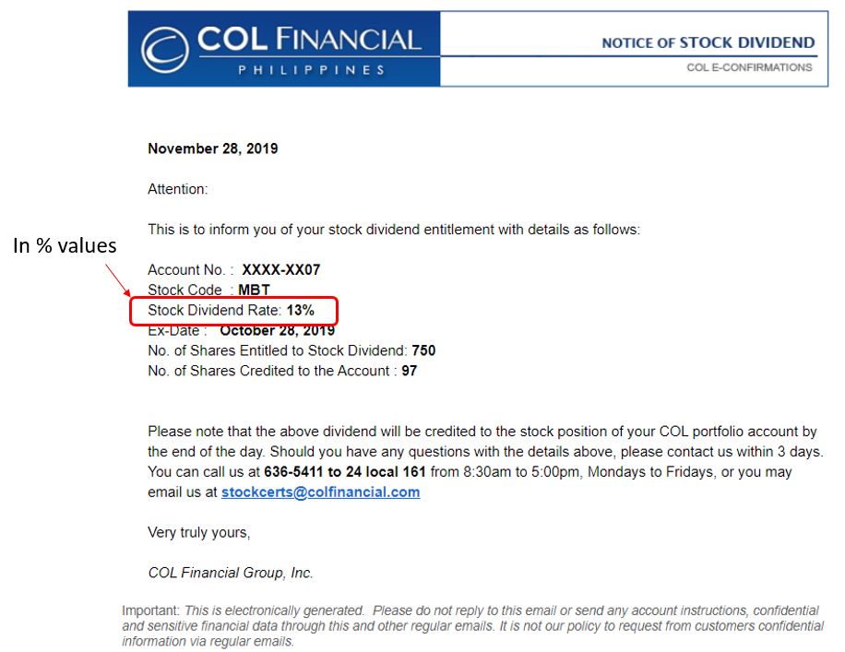Select the COL E-CONFIRMATIONS subtitle
Screen dimensions: 845x652
[x=749, y=67]
